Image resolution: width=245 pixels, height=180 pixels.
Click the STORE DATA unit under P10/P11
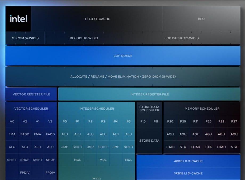(149, 141)
